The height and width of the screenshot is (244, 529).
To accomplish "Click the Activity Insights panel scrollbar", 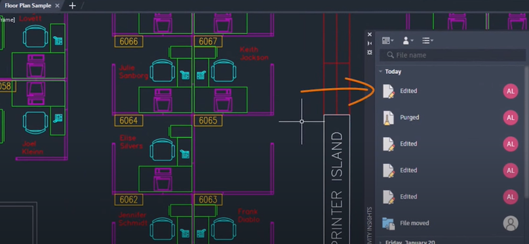I will tap(527, 131).
